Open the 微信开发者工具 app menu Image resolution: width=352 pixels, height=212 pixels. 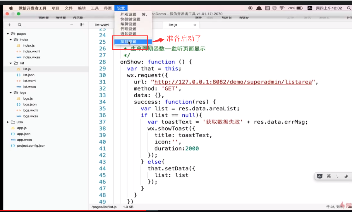click(x=32, y=8)
